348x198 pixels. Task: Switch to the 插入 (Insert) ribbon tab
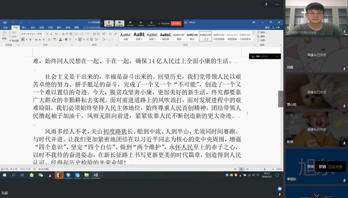coord(24,28)
